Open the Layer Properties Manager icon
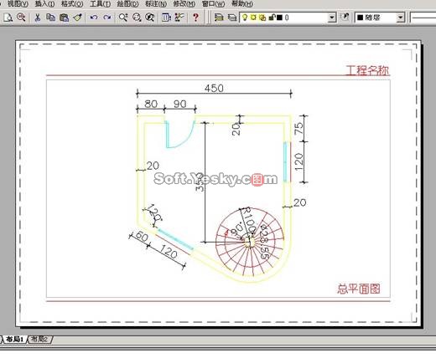This screenshot has height=358, width=436. pyautogui.click(x=219, y=18)
